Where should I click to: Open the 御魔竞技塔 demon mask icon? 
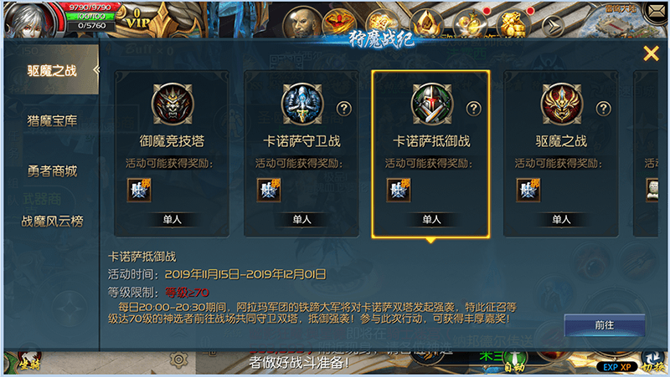point(173,104)
